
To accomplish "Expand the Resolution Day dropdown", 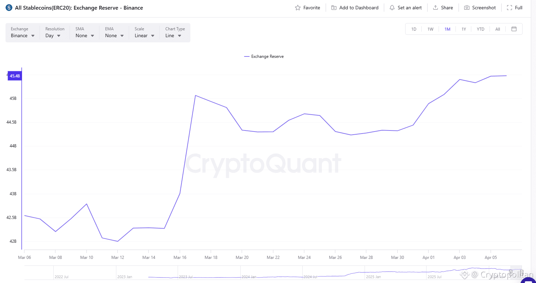I will 53,36.
